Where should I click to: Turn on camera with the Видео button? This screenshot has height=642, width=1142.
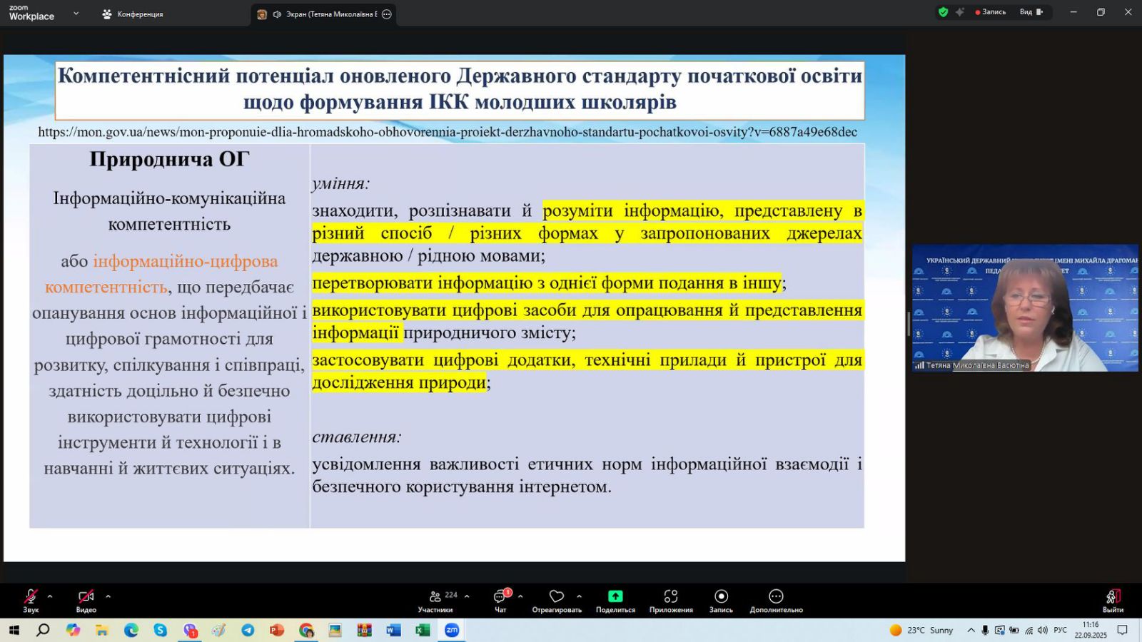click(x=86, y=601)
